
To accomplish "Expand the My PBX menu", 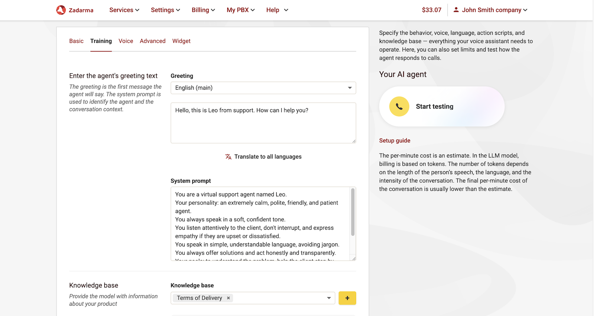I will pos(241,10).
